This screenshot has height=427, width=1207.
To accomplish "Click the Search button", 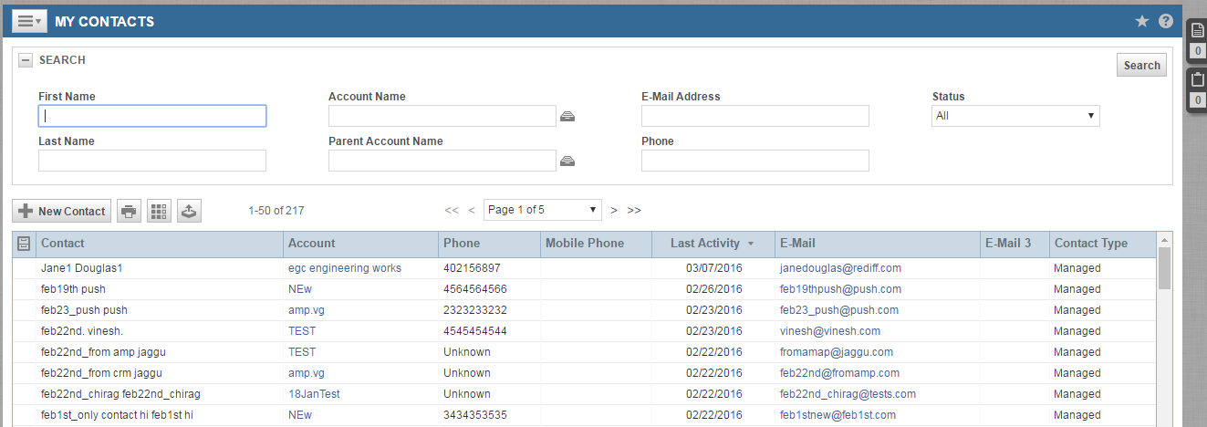I will (1141, 65).
